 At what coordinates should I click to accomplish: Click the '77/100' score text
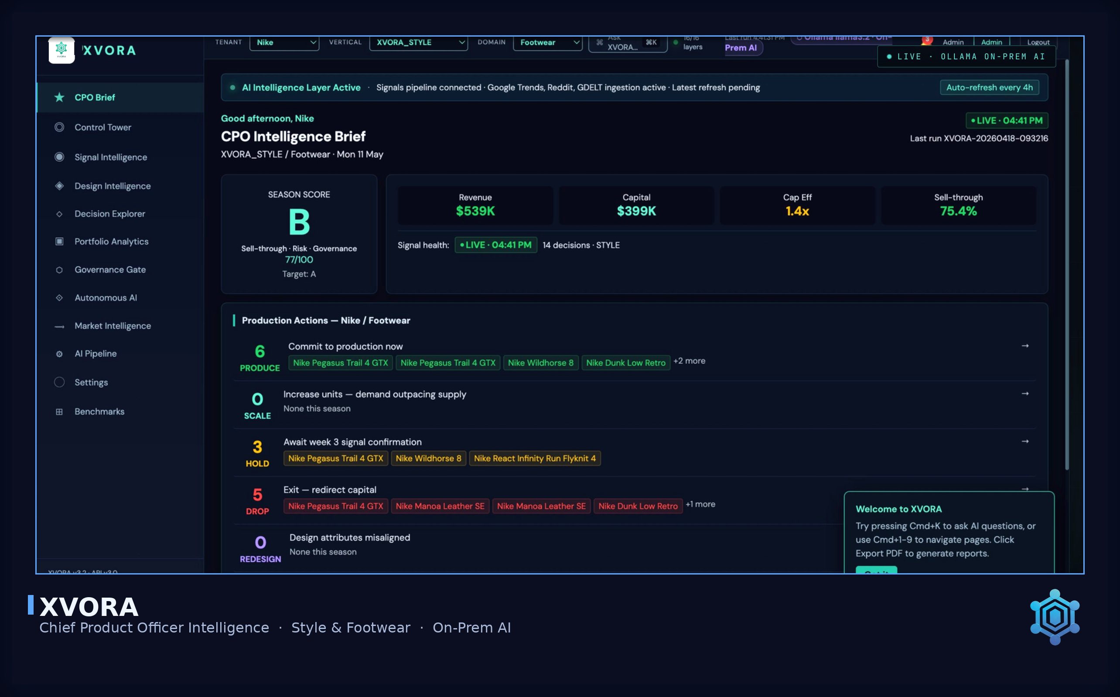[299, 259]
